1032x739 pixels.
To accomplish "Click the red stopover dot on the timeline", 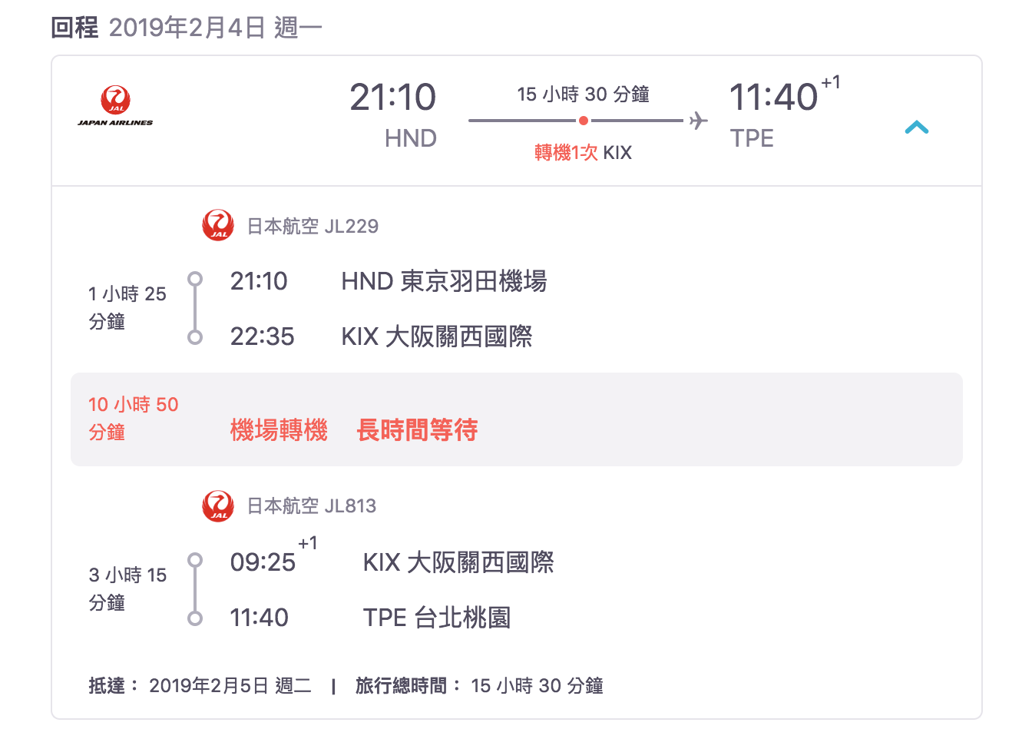I will [584, 120].
